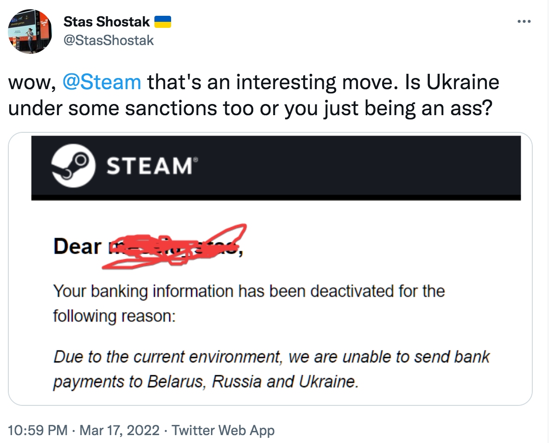Click the Ukraine flag emoji beside the name
The height and width of the screenshot is (443, 549).
[x=162, y=22]
